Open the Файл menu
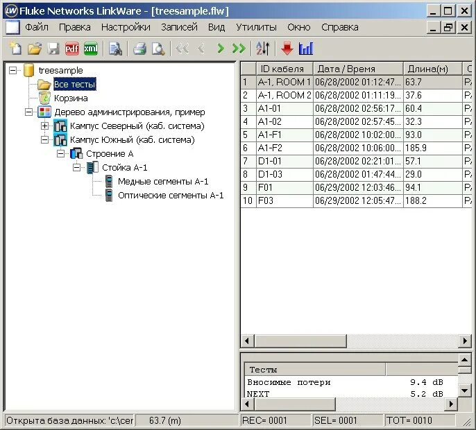 [37, 27]
